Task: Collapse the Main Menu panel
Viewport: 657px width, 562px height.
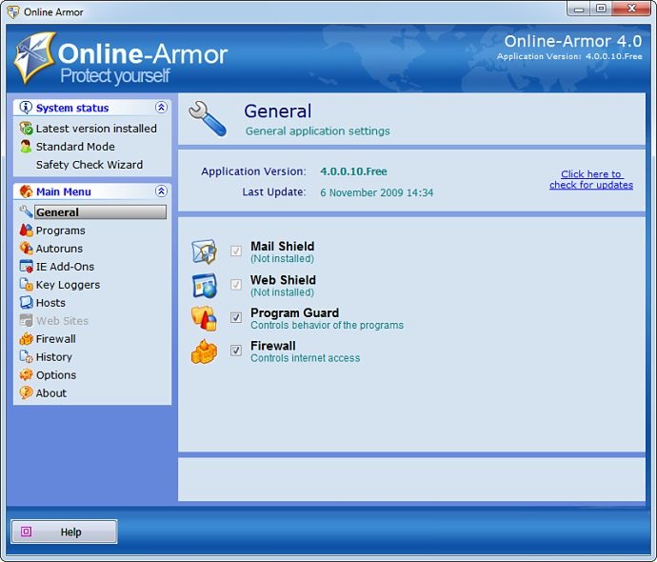Action: (161, 191)
